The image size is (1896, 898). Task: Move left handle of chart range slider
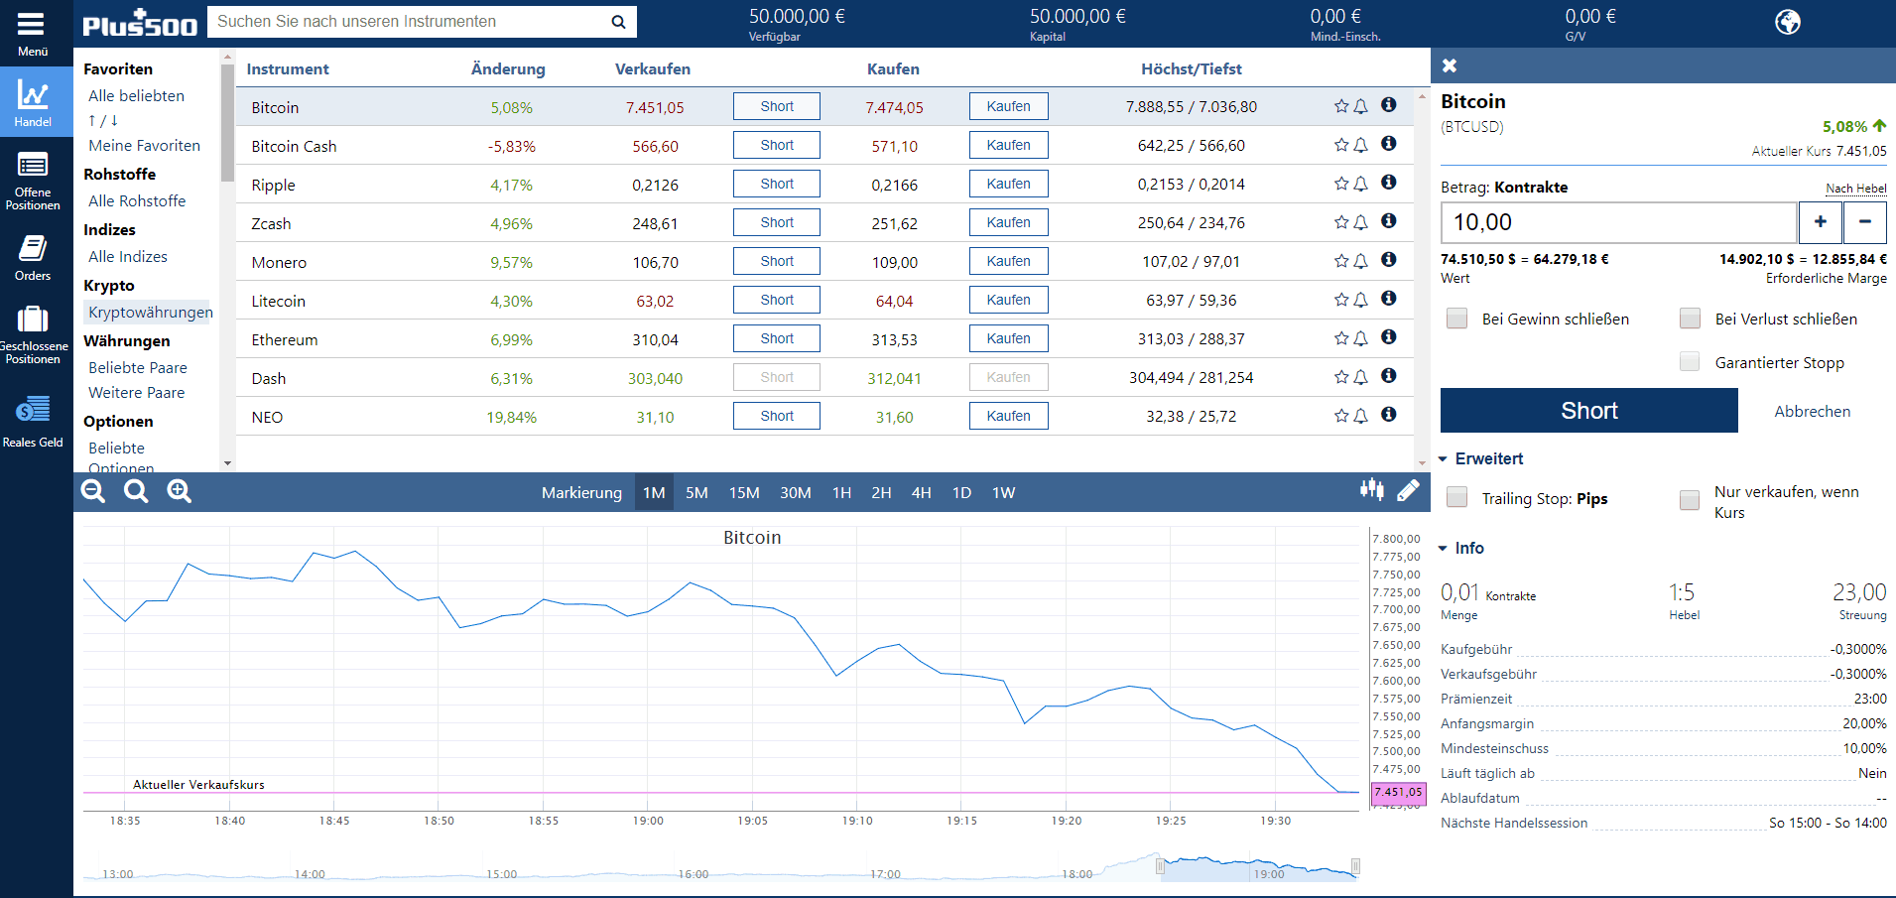[1160, 867]
